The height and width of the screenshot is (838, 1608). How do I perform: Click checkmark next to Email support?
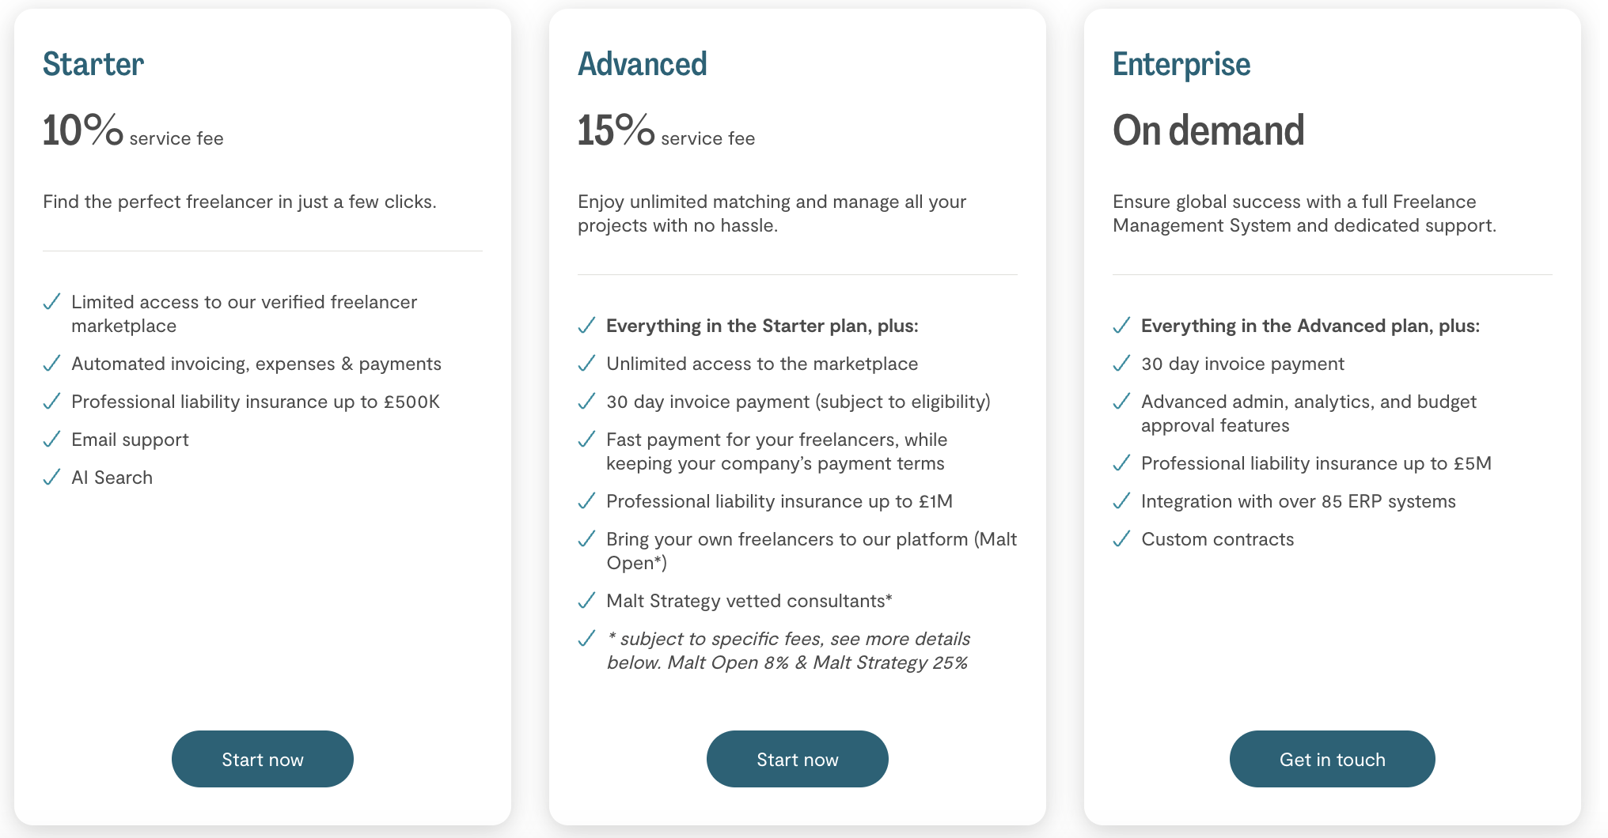click(52, 440)
